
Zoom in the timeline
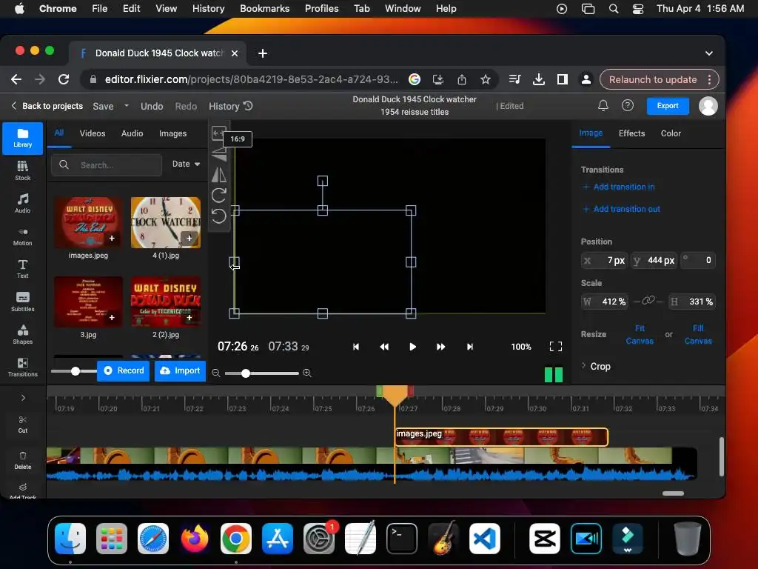[307, 373]
